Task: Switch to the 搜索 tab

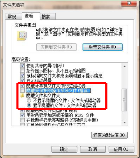Action: (48, 17)
